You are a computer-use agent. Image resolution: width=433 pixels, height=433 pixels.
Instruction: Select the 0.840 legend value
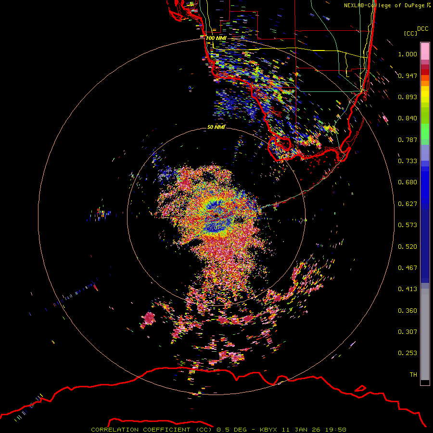click(x=408, y=118)
